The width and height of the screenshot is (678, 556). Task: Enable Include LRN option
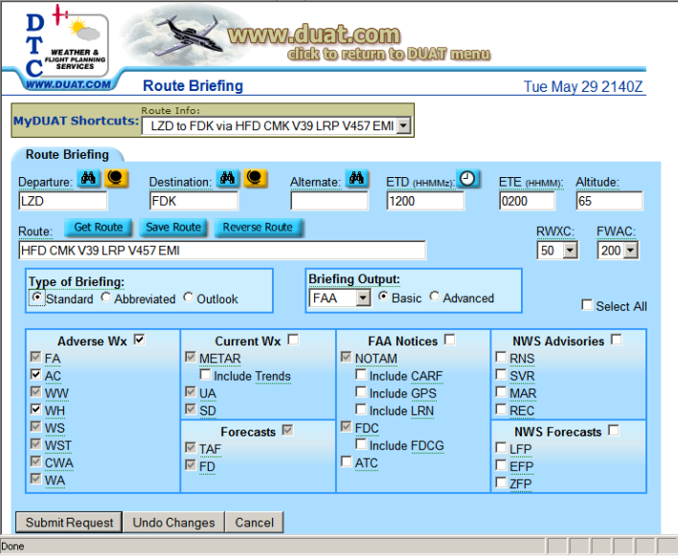point(361,410)
